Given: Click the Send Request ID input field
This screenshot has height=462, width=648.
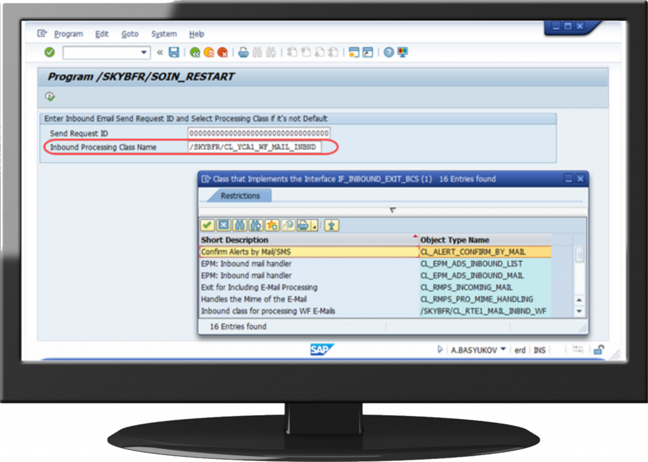Looking at the screenshot, I should point(259,133).
